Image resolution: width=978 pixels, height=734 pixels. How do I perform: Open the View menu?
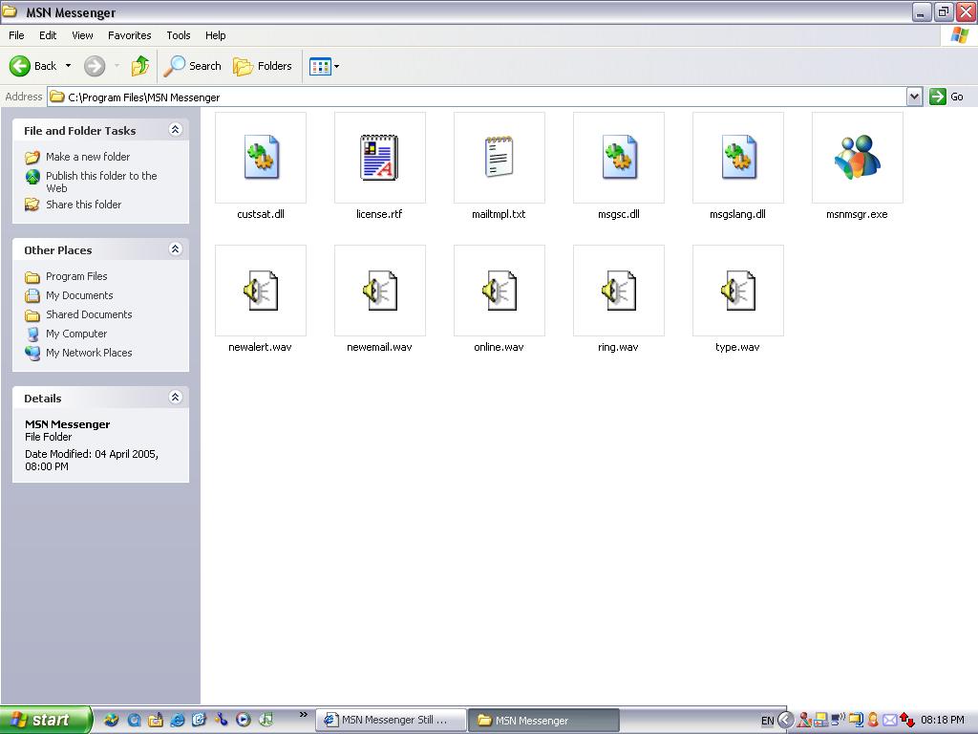coord(82,35)
